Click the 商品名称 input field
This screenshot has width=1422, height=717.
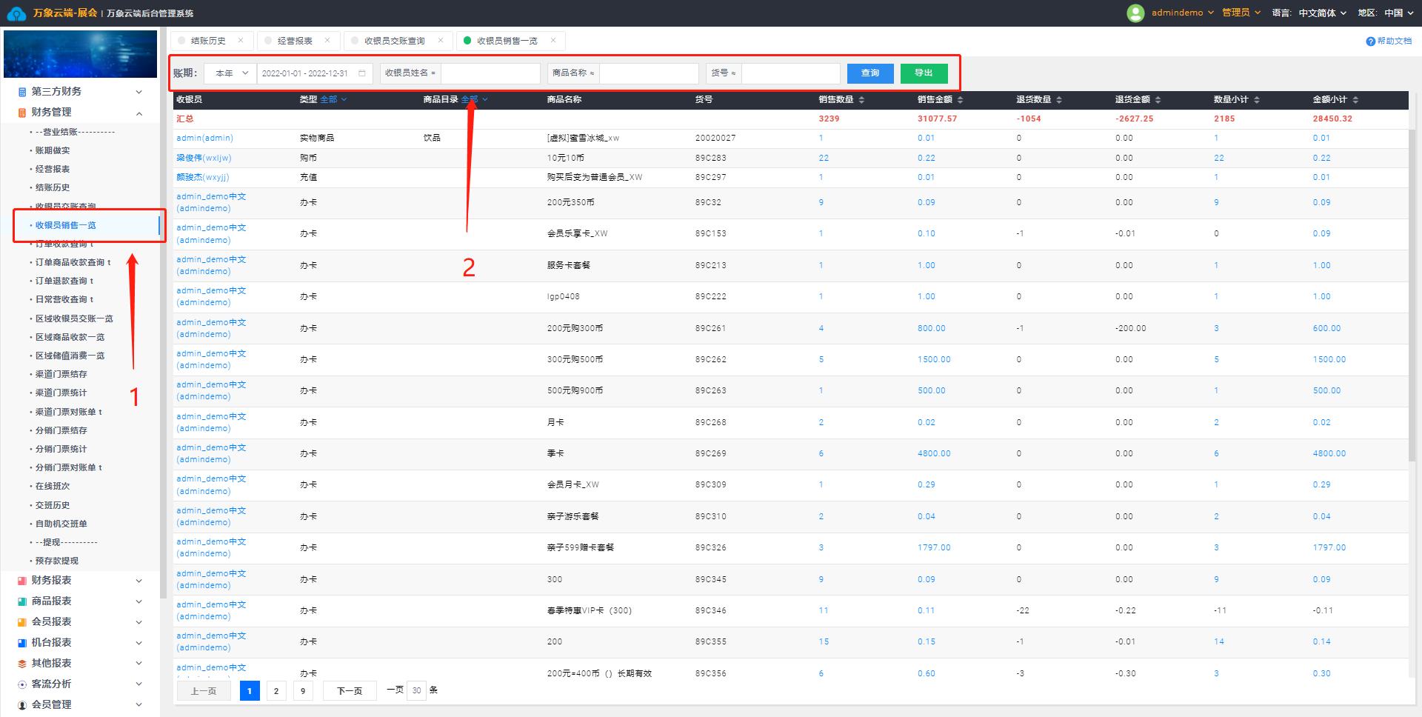(x=649, y=73)
